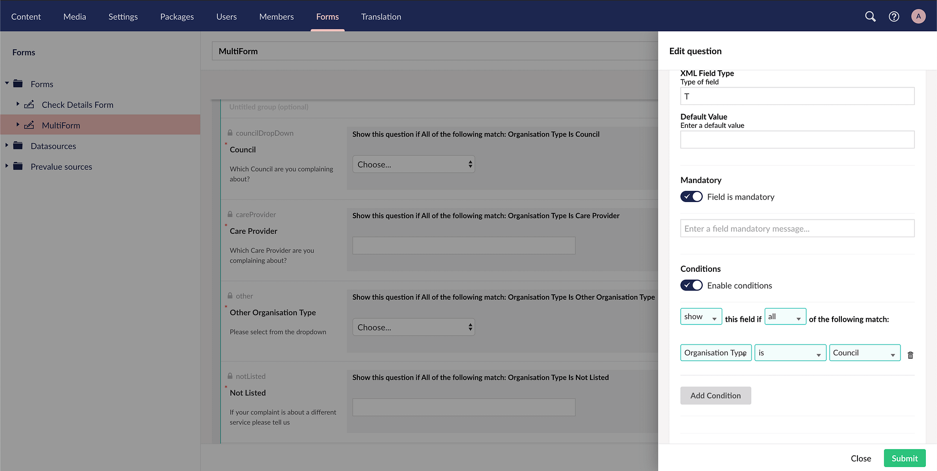
Task: Open the all/any logic dropdown
Action: coord(785,317)
